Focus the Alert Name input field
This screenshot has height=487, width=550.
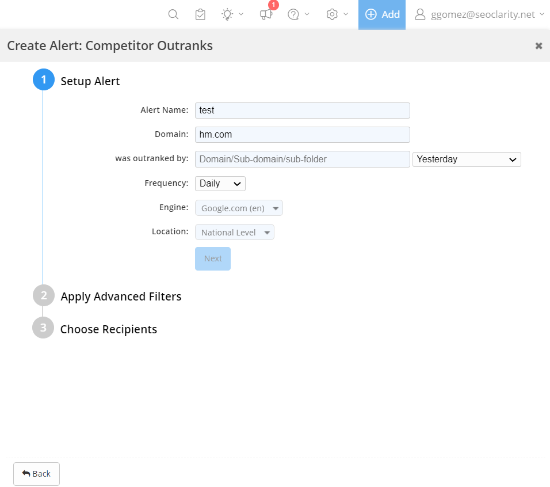point(302,111)
